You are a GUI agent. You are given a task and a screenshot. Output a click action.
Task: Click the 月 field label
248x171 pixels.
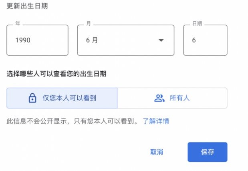pos(89,23)
